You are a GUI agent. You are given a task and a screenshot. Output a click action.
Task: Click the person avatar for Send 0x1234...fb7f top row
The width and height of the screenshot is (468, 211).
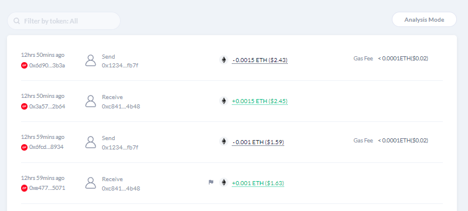click(91, 60)
